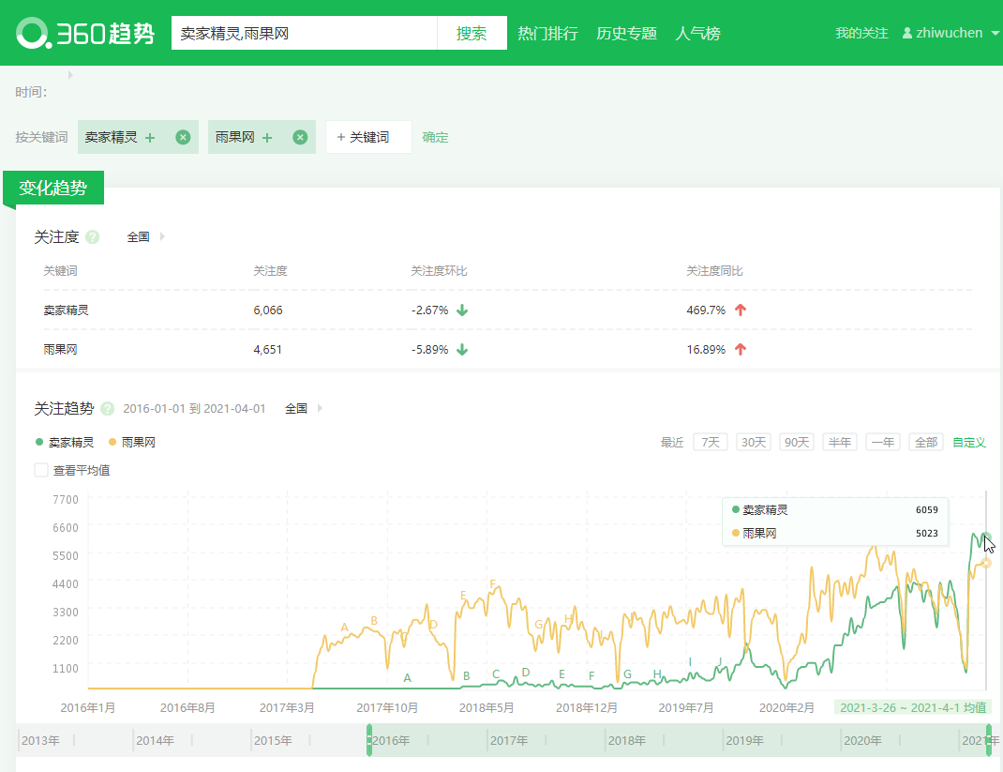Click the keyword search input field
1003x772 pixels.
(x=304, y=34)
